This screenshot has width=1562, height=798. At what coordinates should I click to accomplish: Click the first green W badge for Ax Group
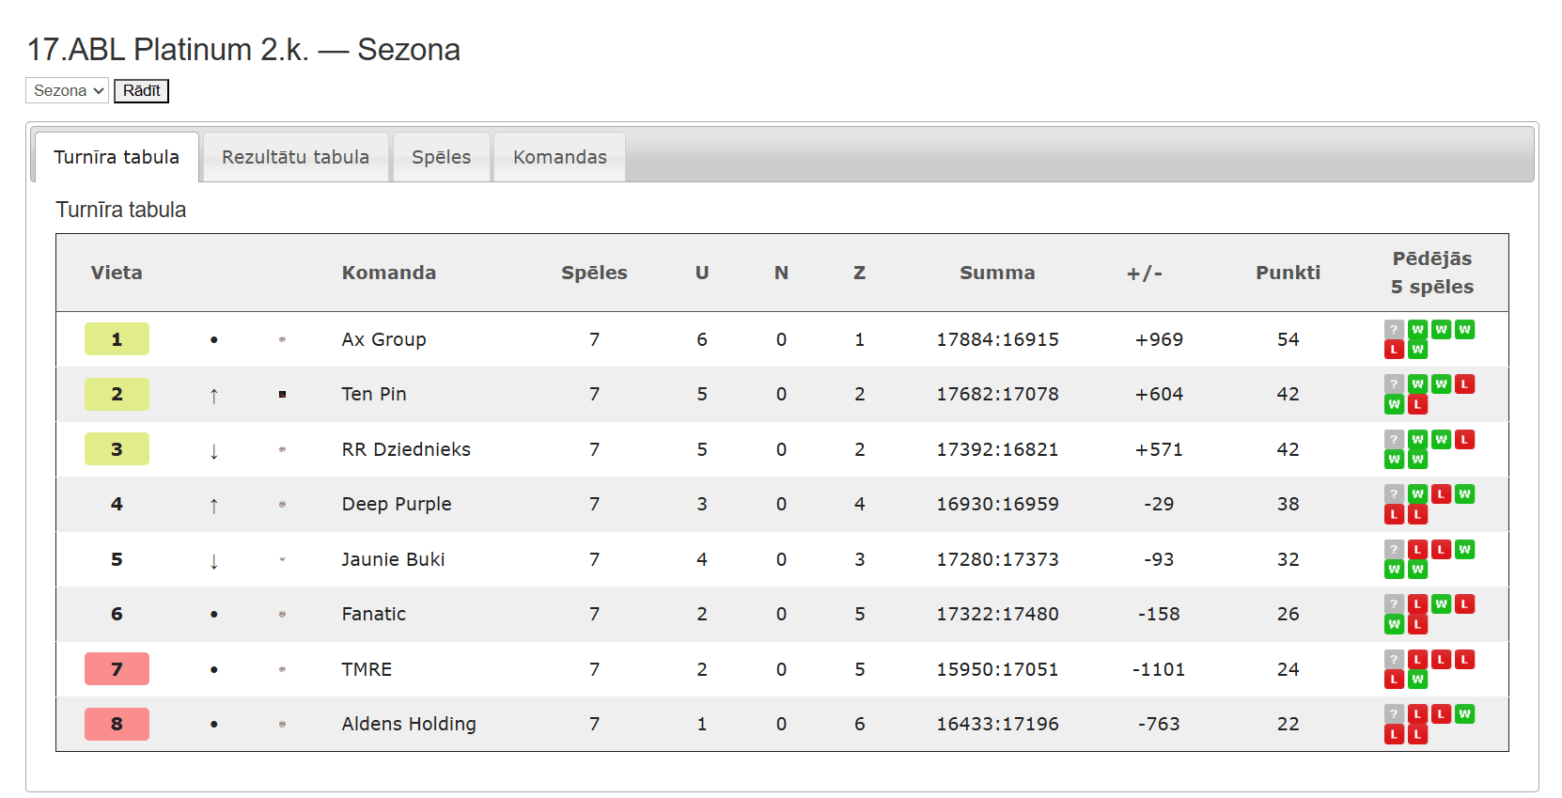tap(1418, 329)
